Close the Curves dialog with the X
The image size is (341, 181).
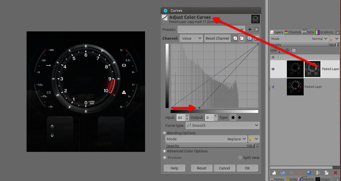pyautogui.click(x=165, y=11)
